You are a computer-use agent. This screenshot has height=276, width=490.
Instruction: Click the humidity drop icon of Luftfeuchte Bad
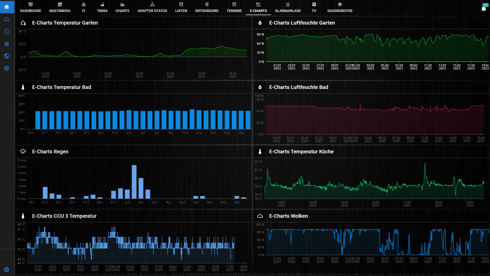tap(260, 87)
